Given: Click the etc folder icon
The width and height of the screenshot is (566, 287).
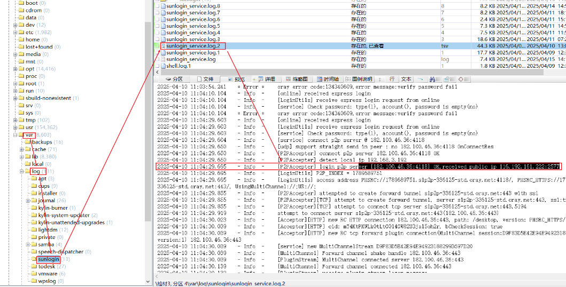Looking at the screenshot, I should (x=21, y=33).
